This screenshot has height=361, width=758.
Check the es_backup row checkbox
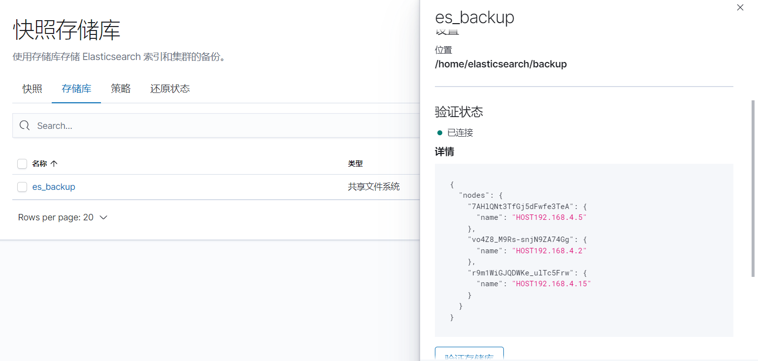(22, 187)
